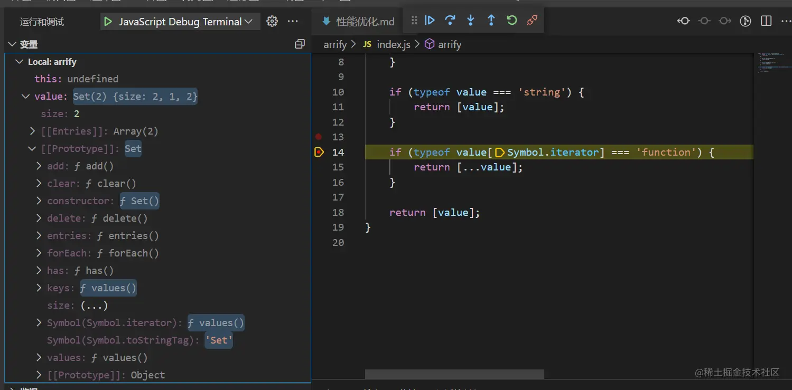Image resolution: width=792 pixels, height=390 pixels.
Task: Open launch.json settings gear icon
Action: 272,21
